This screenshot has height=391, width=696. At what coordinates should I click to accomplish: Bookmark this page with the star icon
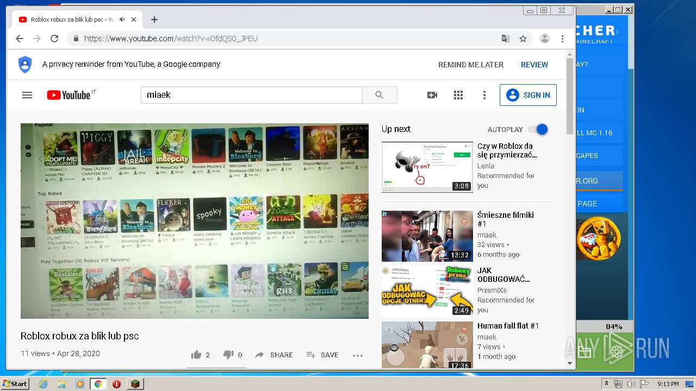click(523, 39)
